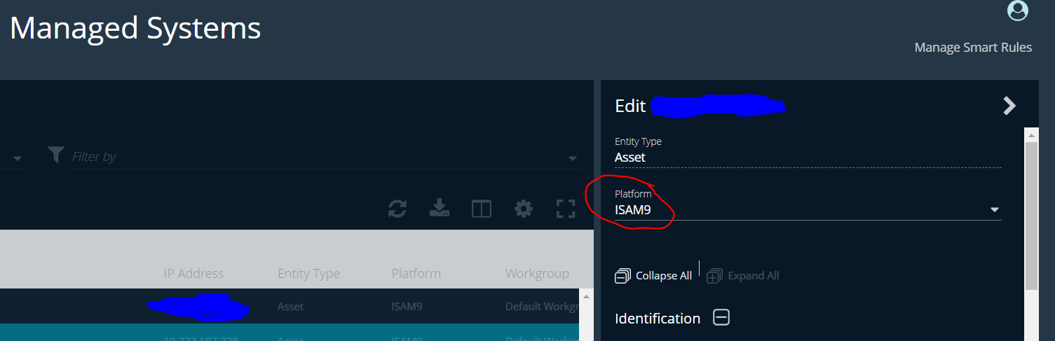Open the Filter by dropdown arrow
This screenshot has width=1055, height=341.
572,158
